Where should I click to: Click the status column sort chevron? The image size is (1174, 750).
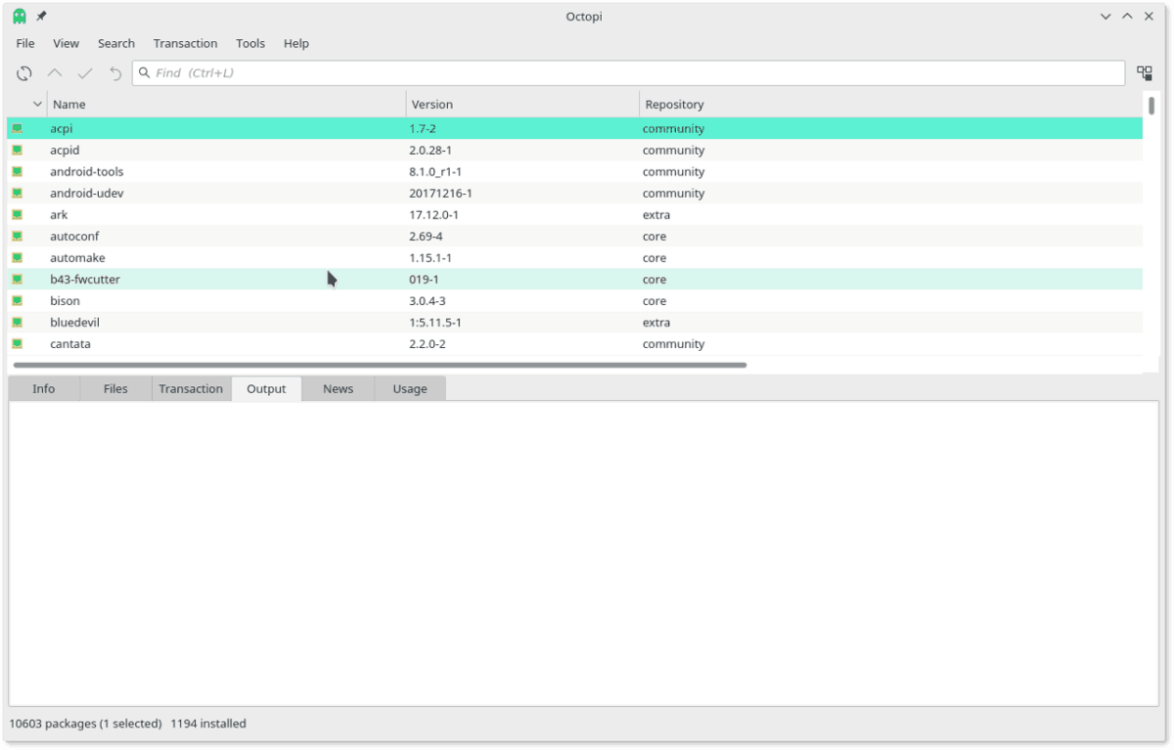click(38, 105)
